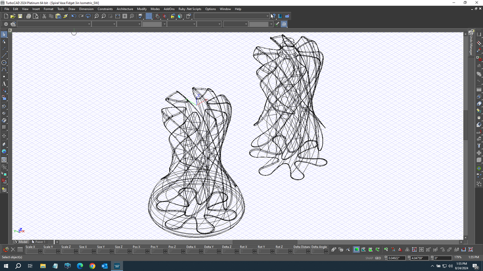The width and height of the screenshot is (483, 271).
Task: Click the Properties gear icon
Action: 6,24
